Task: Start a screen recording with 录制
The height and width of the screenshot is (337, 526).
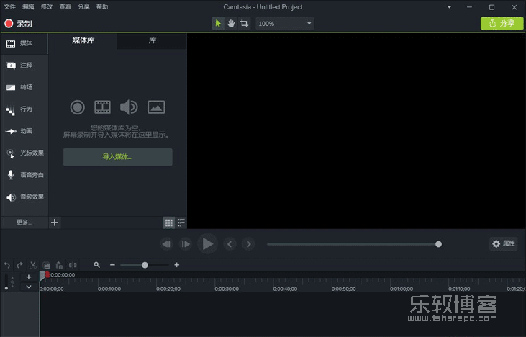Action: pyautogui.click(x=18, y=24)
